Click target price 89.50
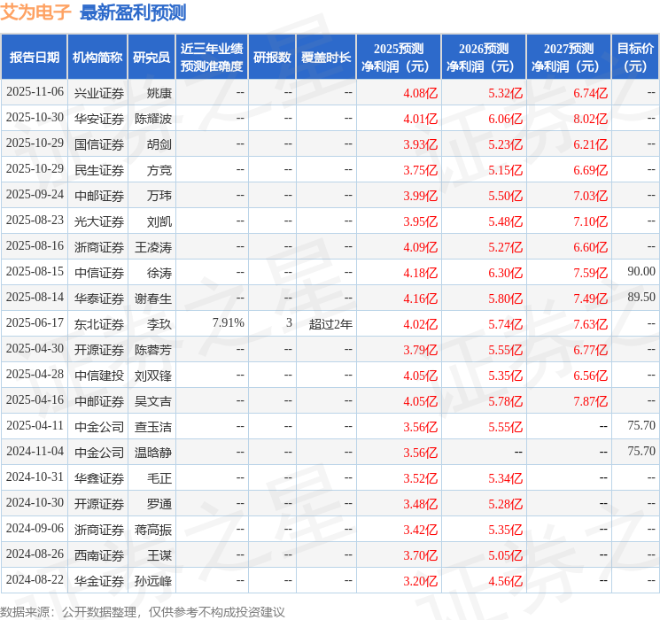The width and height of the screenshot is (660, 620). (x=641, y=298)
